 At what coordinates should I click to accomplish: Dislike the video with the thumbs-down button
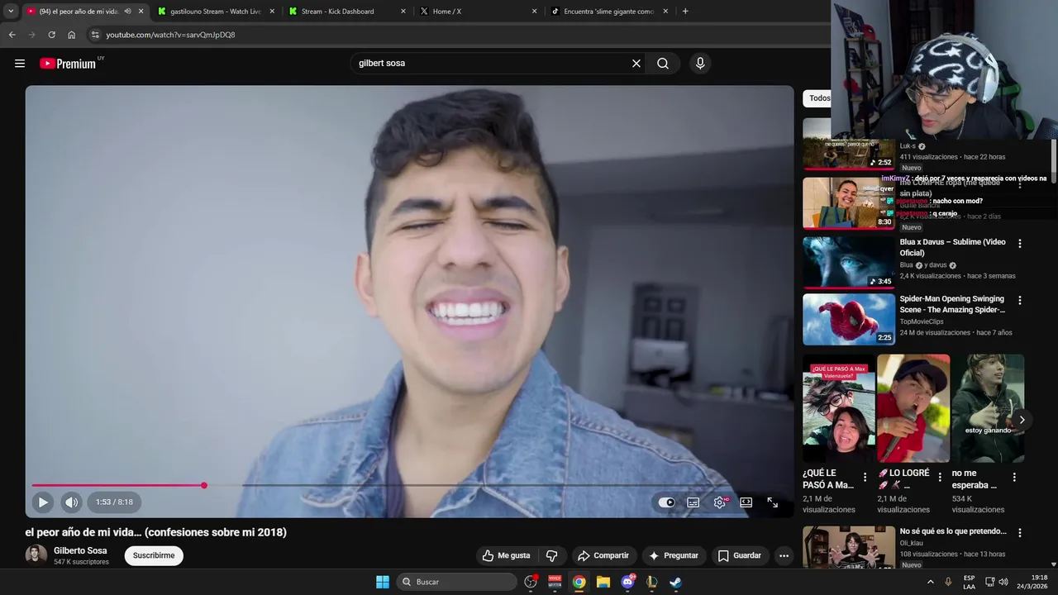pos(552,555)
